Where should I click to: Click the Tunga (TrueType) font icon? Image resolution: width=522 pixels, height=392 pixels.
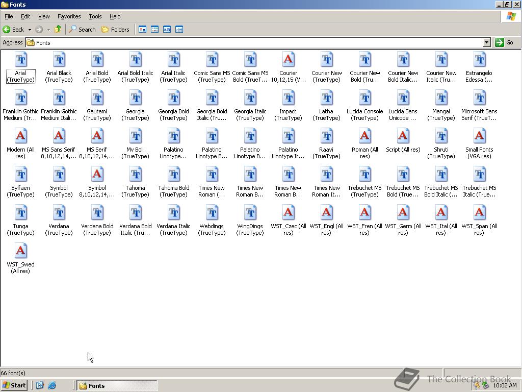tap(20, 213)
